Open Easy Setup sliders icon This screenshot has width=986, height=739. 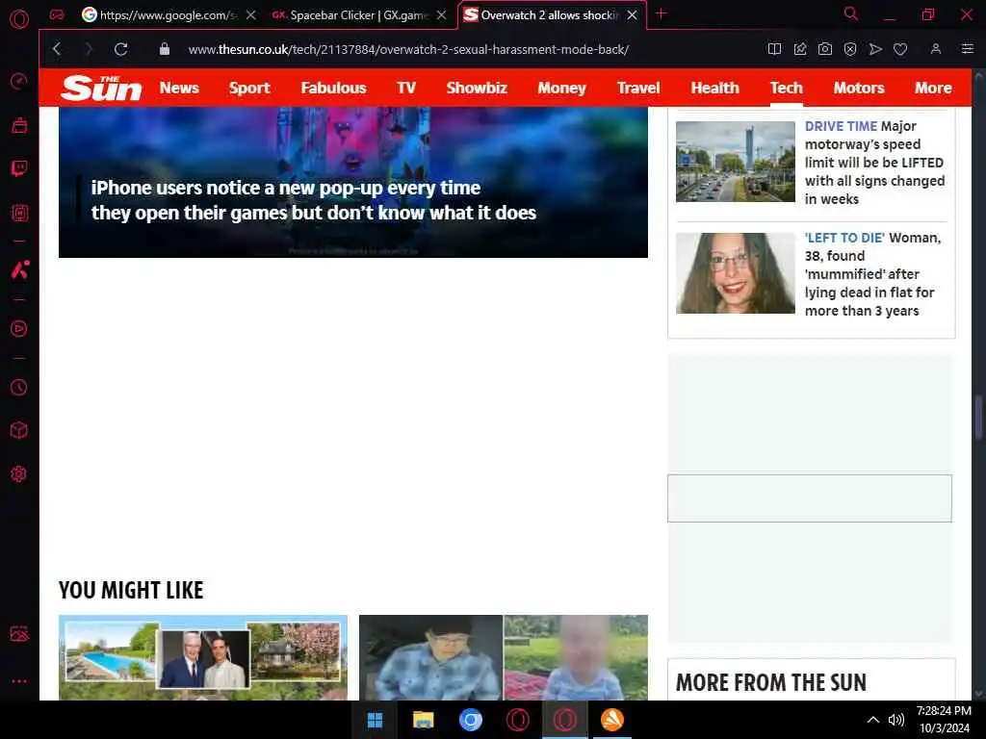[967, 49]
